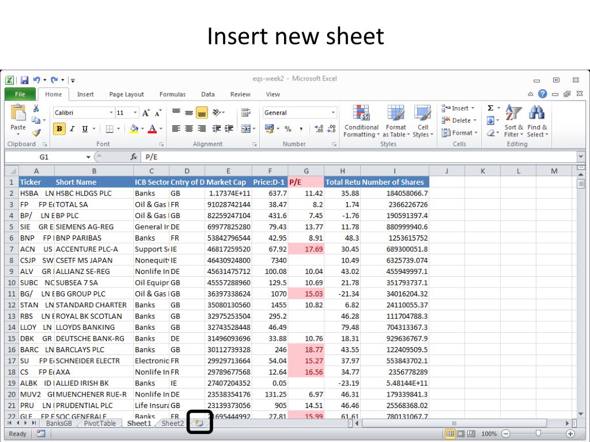590x442 pixels.
Task: Open the font size dropdown
Action: (x=135, y=113)
